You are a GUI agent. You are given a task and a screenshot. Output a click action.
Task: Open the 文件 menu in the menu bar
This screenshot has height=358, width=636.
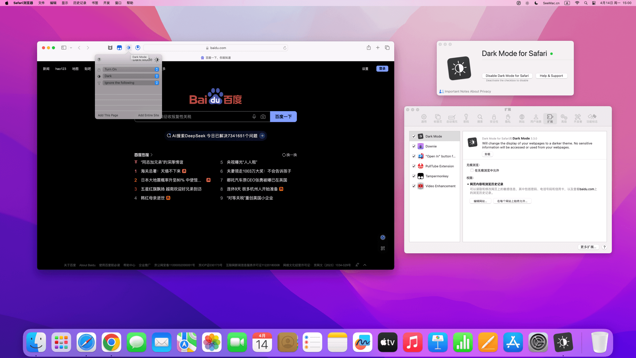tap(41, 3)
